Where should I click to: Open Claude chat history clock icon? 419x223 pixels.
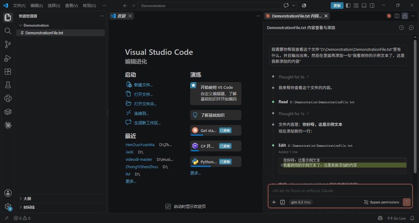pyautogui.click(x=402, y=28)
